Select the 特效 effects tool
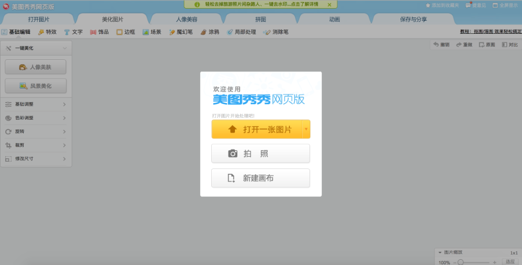Image resolution: width=522 pixels, height=265 pixels. pyautogui.click(x=47, y=32)
